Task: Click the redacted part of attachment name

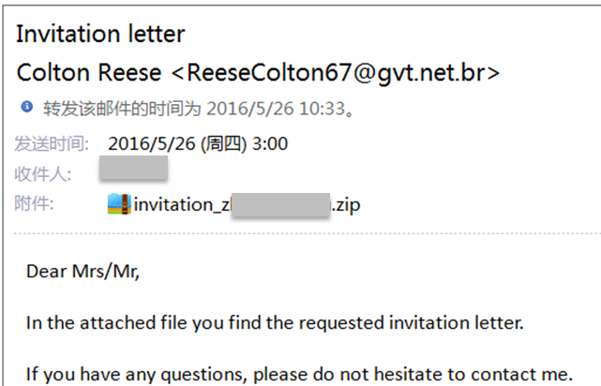Action: click(281, 203)
